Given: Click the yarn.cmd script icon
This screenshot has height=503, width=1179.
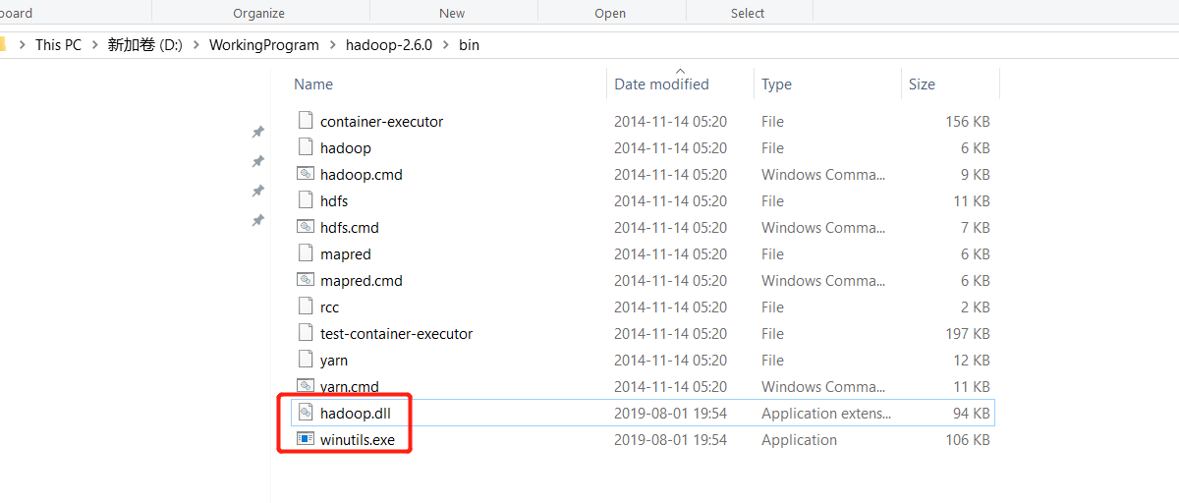Looking at the screenshot, I should point(305,386).
